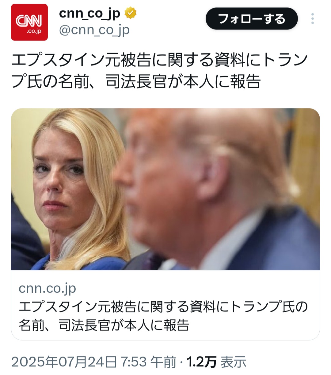Click the @cnn_co_jp handle

(x=94, y=30)
